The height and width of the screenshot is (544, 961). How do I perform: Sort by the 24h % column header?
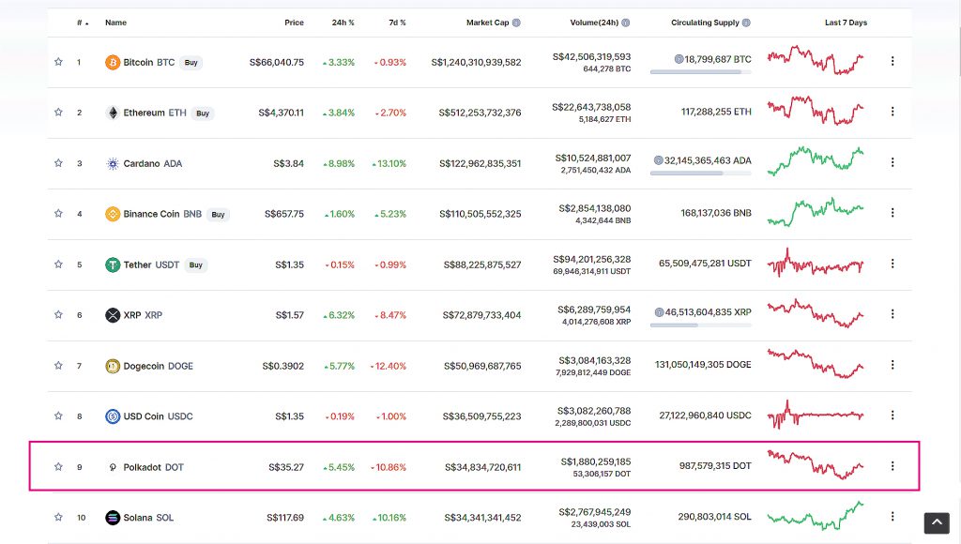pyautogui.click(x=343, y=23)
